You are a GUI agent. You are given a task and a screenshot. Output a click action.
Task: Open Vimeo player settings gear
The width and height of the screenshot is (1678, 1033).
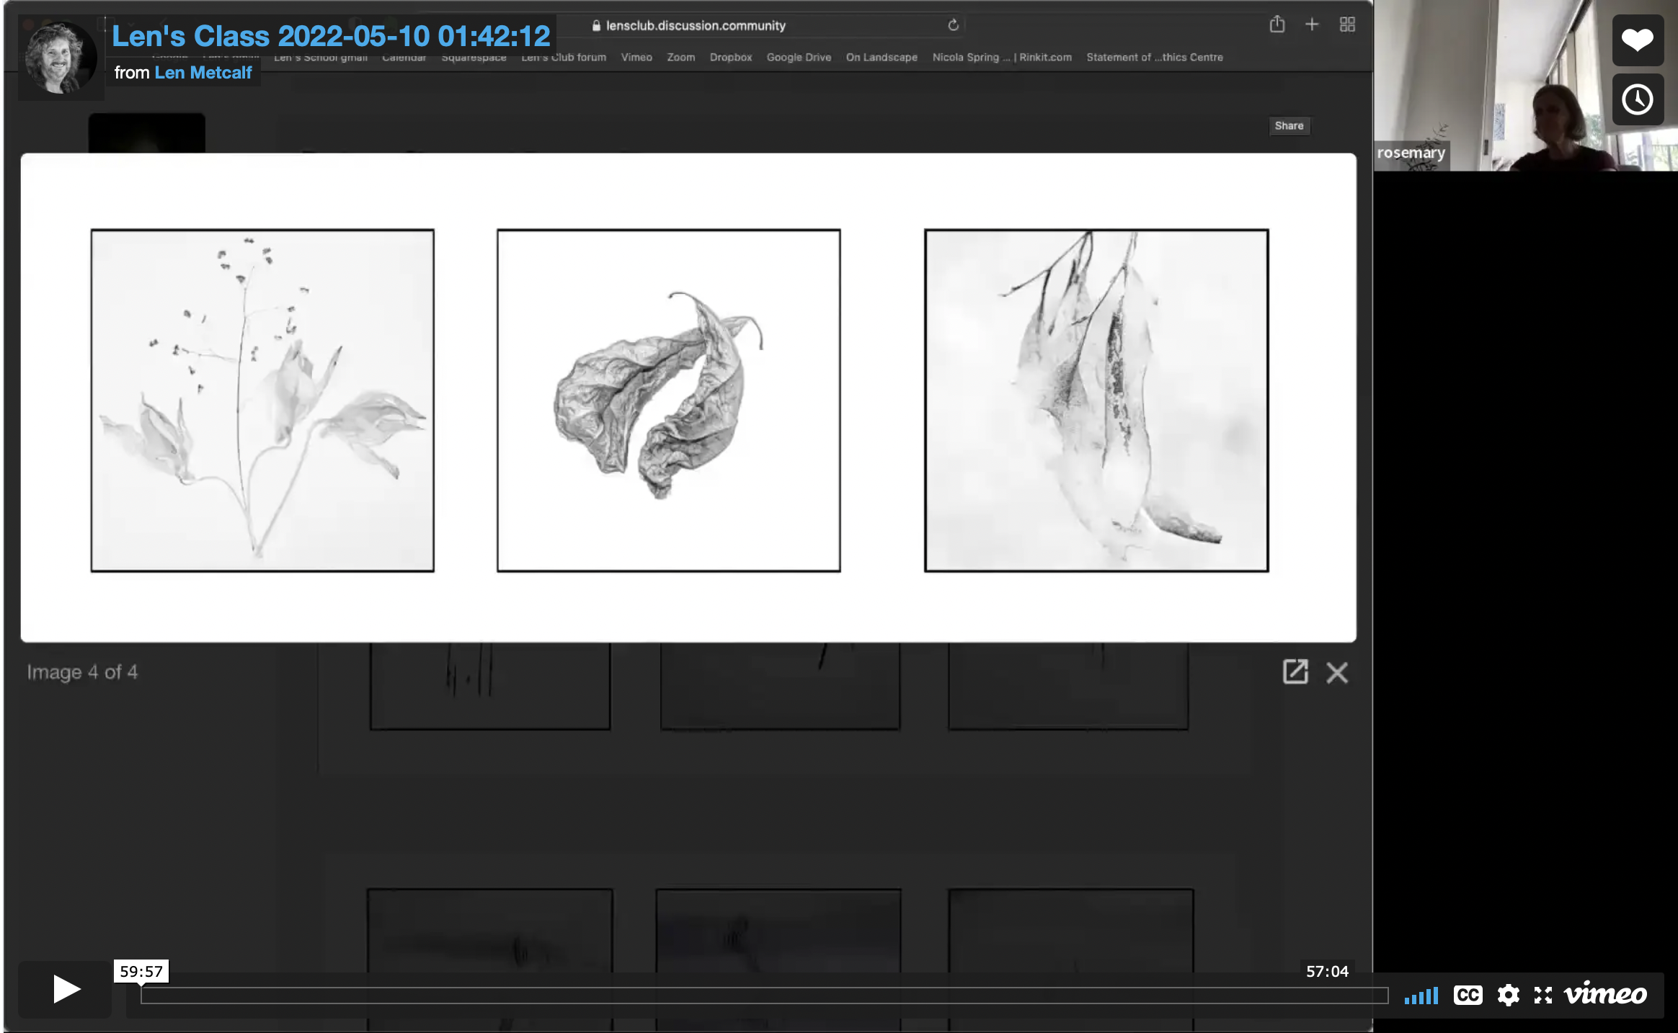pyautogui.click(x=1508, y=995)
